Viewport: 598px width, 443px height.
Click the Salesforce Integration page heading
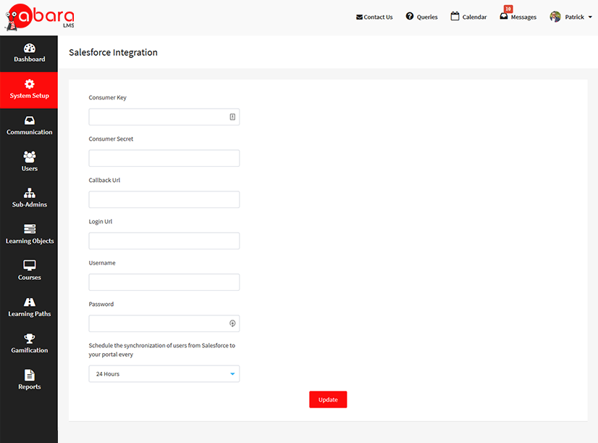tap(113, 52)
